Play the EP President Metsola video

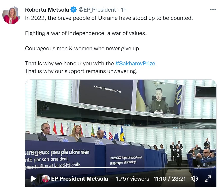click(x=33, y=179)
